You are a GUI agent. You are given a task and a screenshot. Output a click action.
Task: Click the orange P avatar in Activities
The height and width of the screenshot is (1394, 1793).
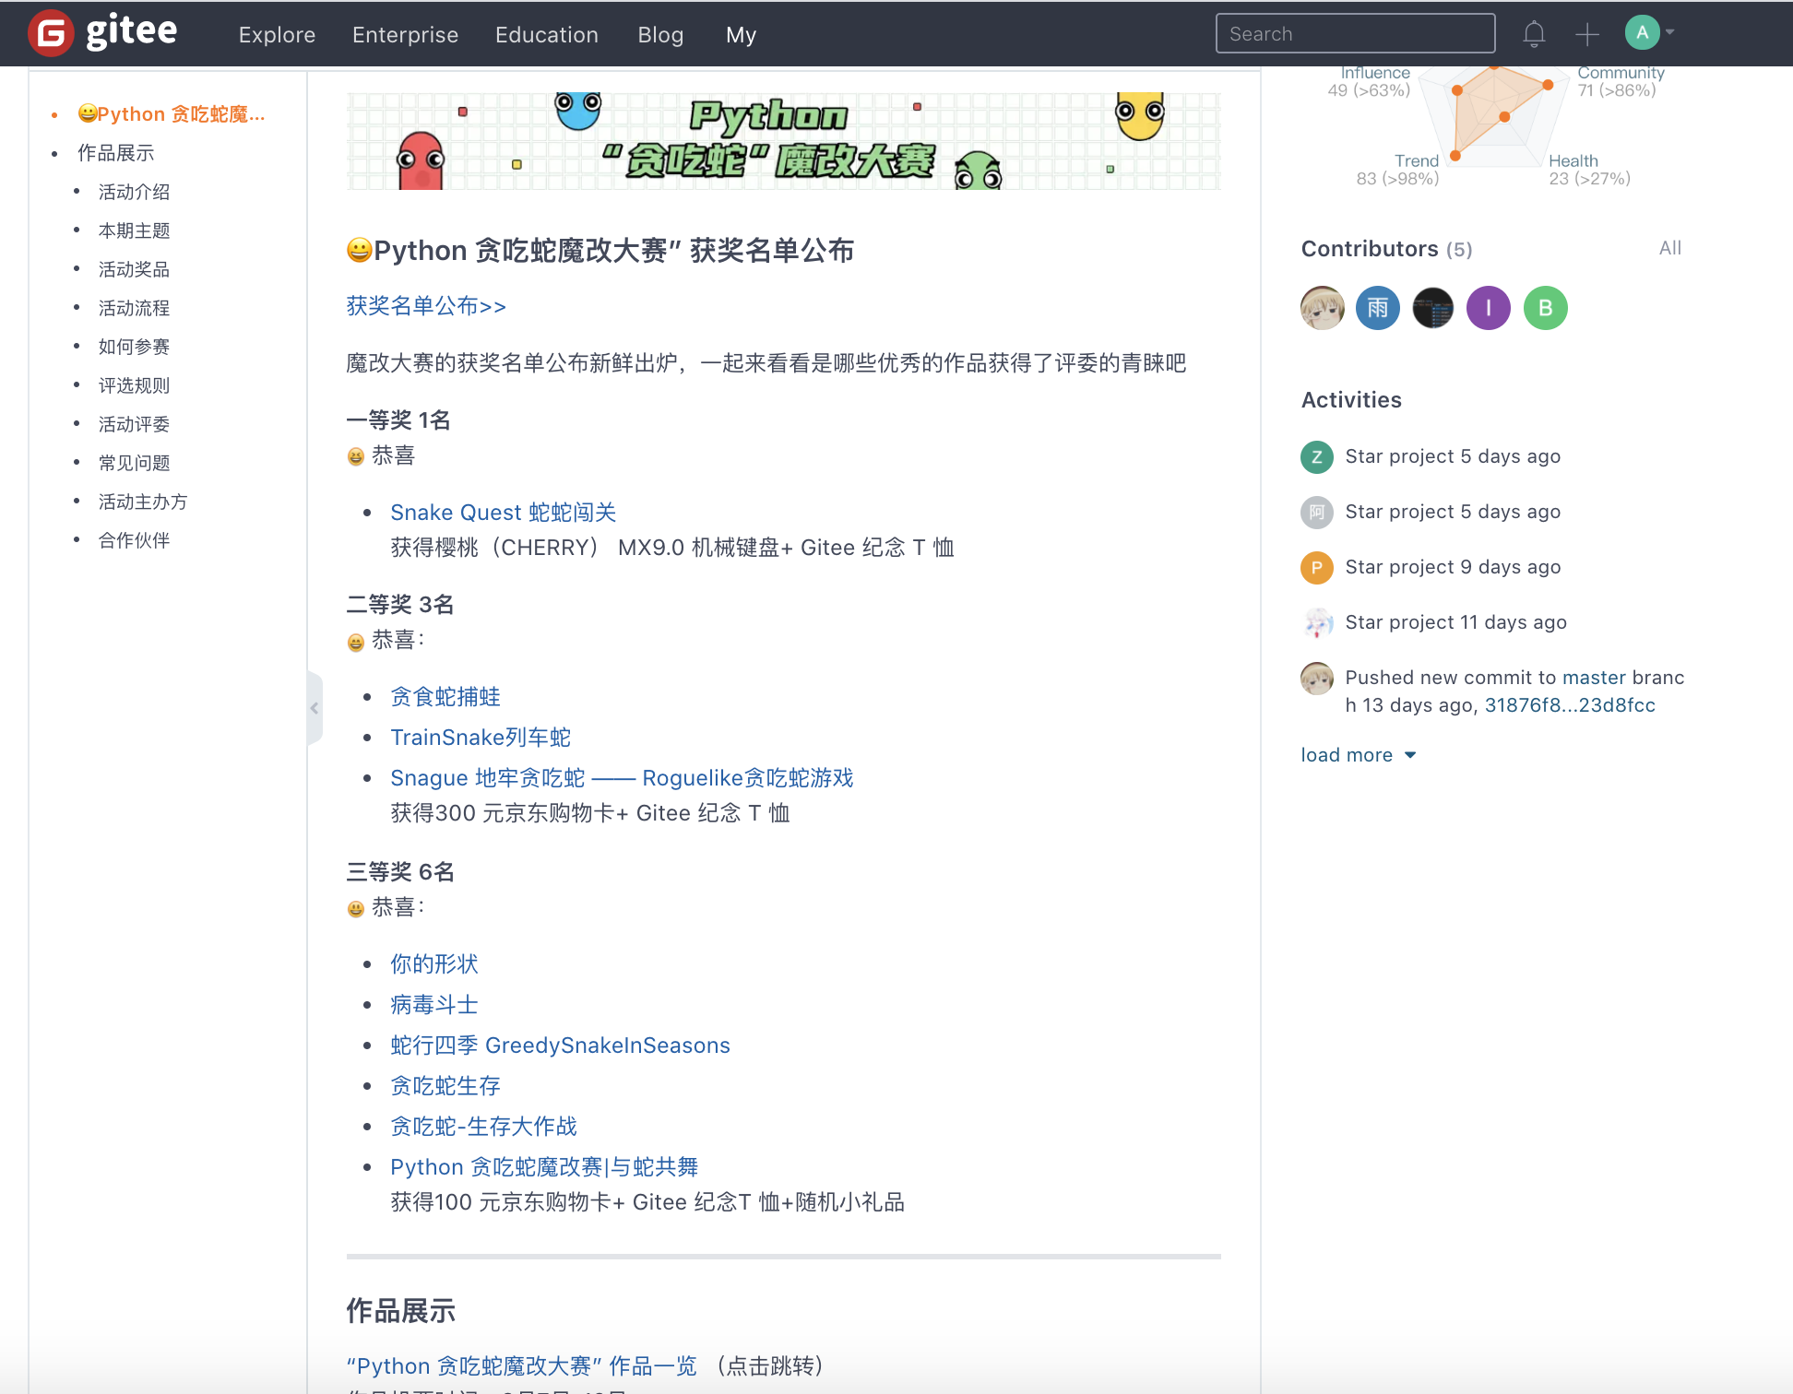tap(1316, 567)
